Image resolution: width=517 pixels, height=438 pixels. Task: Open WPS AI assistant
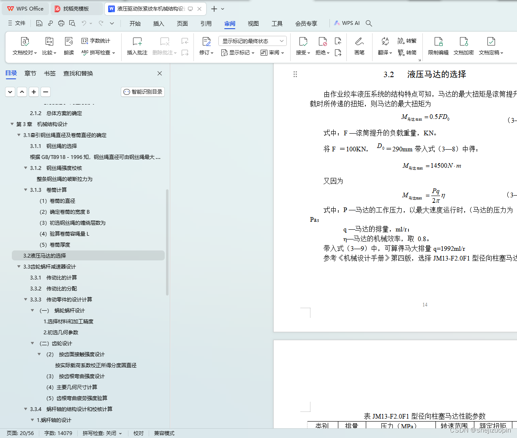coord(347,23)
